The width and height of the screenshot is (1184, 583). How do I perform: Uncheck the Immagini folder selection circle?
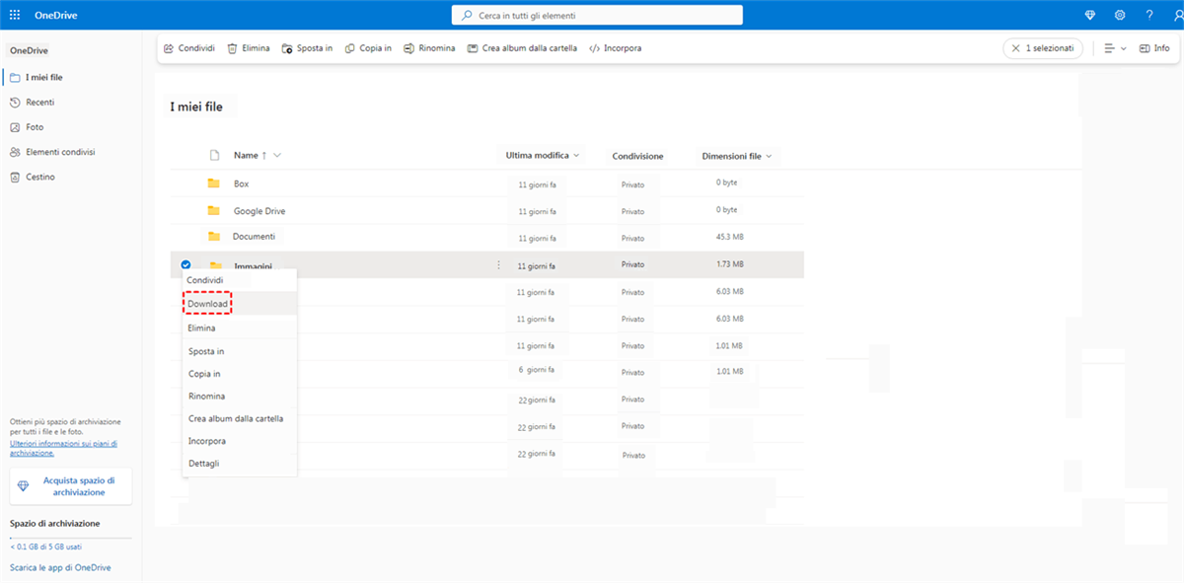186,264
